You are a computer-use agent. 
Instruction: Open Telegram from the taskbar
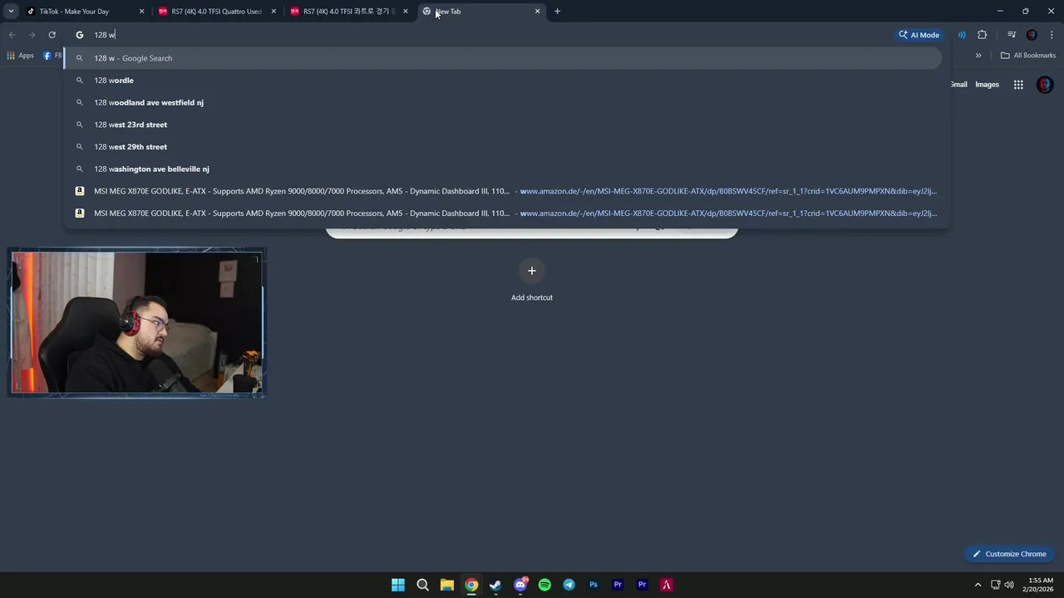click(569, 585)
